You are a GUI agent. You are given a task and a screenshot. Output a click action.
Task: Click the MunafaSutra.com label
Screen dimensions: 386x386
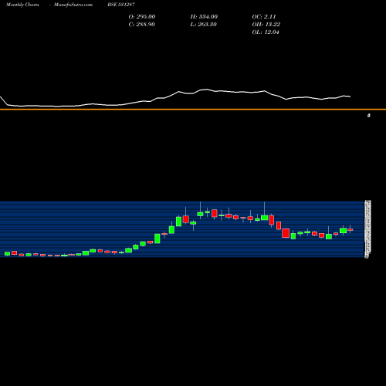[73, 5]
